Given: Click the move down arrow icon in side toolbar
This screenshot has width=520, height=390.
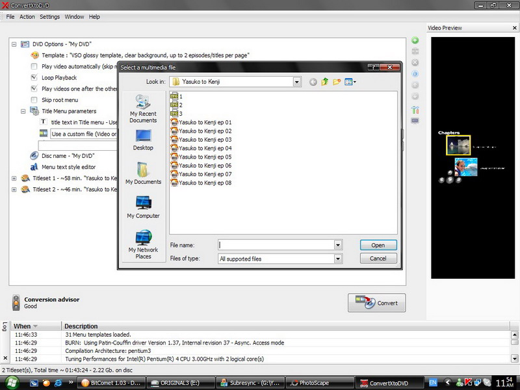Looking at the screenshot, I should [x=415, y=96].
